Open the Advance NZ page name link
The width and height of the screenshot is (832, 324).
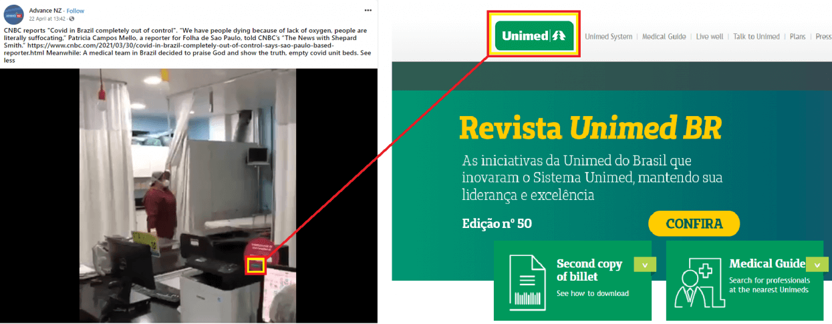point(45,11)
